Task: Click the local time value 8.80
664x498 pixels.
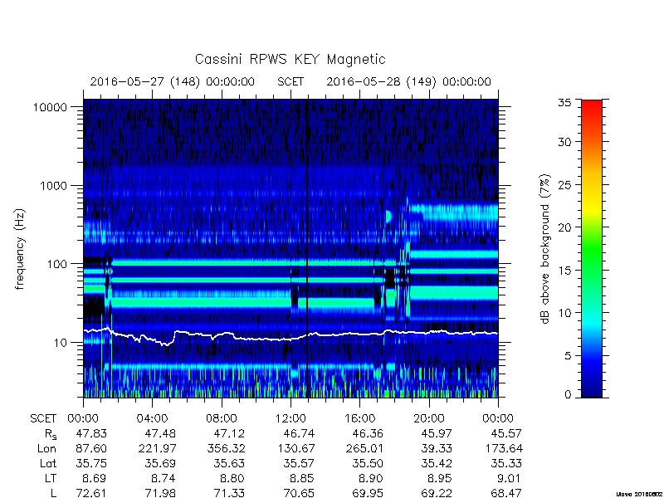Action: coord(232,479)
